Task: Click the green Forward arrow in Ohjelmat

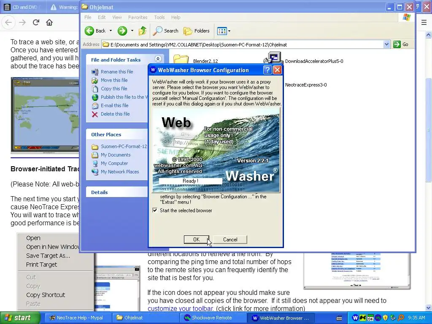Action: point(122,31)
